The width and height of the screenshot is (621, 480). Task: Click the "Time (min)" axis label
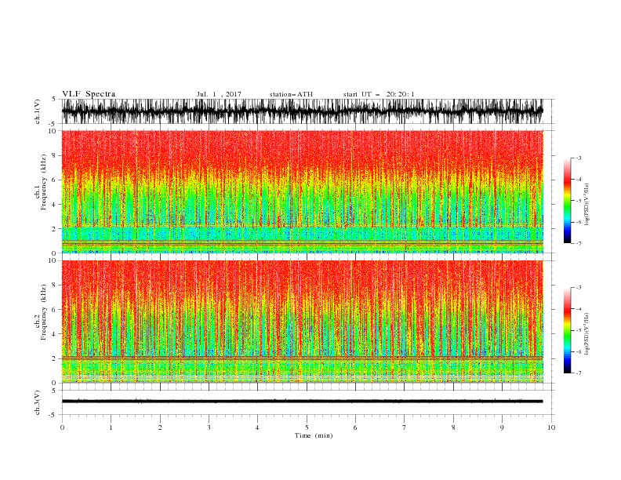pyautogui.click(x=314, y=435)
